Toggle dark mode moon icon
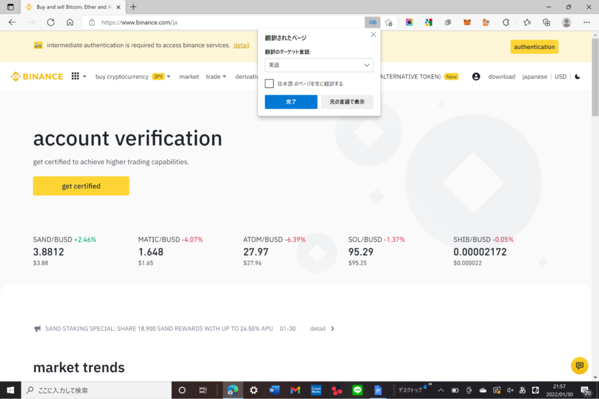This screenshot has width=599, height=399. pos(577,77)
